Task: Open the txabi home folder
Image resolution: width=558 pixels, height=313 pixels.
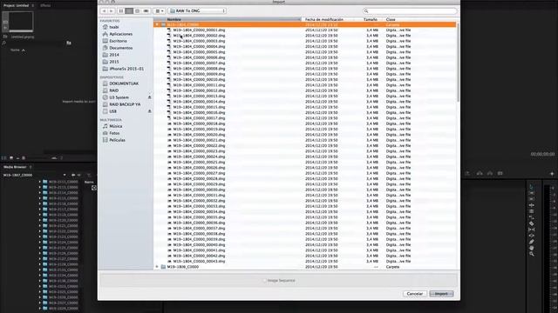Action: click(114, 27)
